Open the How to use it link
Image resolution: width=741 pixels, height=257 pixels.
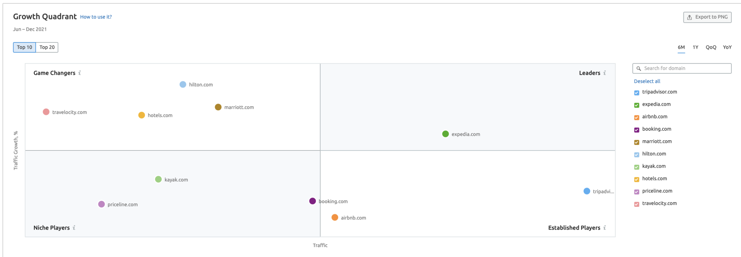pyautogui.click(x=96, y=17)
